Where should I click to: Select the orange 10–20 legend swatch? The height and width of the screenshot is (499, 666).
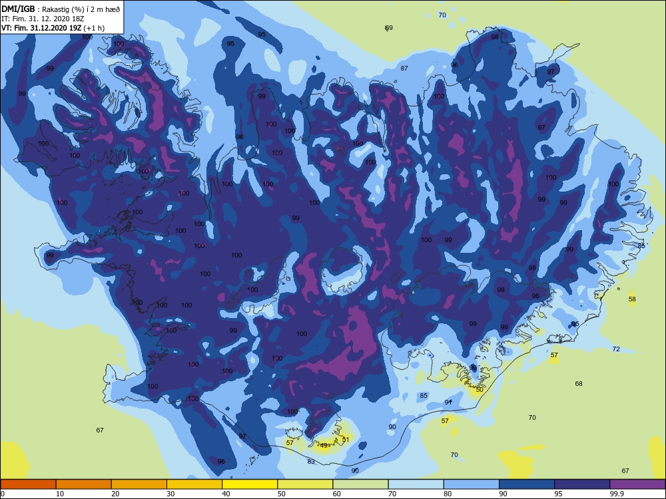click(x=84, y=484)
